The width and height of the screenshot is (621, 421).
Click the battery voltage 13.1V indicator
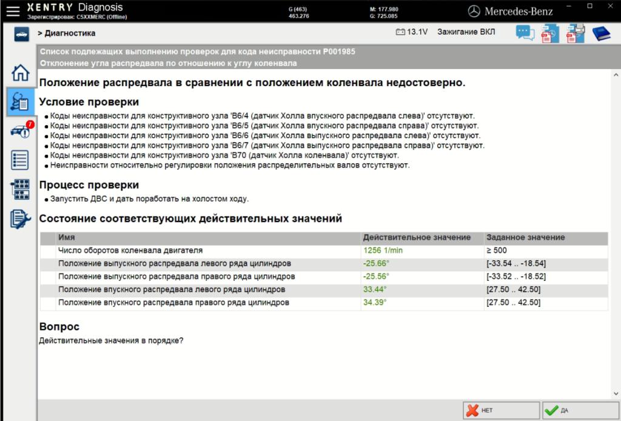(x=411, y=33)
